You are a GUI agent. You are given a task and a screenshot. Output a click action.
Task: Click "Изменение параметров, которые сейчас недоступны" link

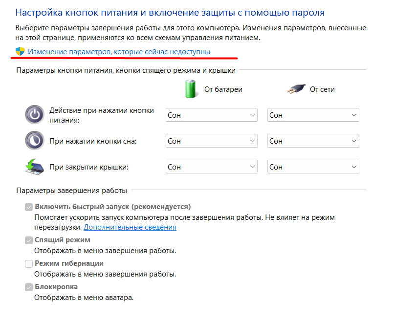[119, 51]
